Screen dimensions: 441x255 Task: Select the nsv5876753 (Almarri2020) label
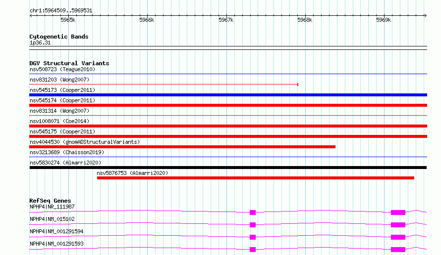click(132, 173)
